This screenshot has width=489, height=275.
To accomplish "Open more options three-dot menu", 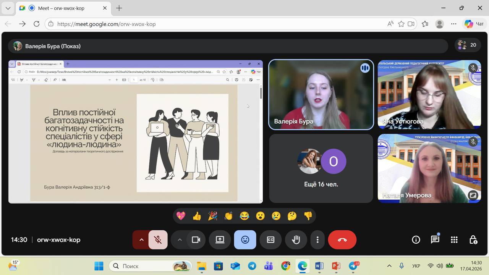I will coord(317,240).
